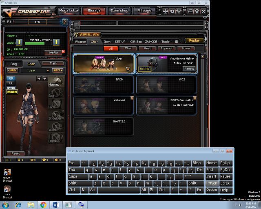This screenshot has height=209, width=261.
Task: Open the trash bin tab icon
Action: tap(177, 42)
